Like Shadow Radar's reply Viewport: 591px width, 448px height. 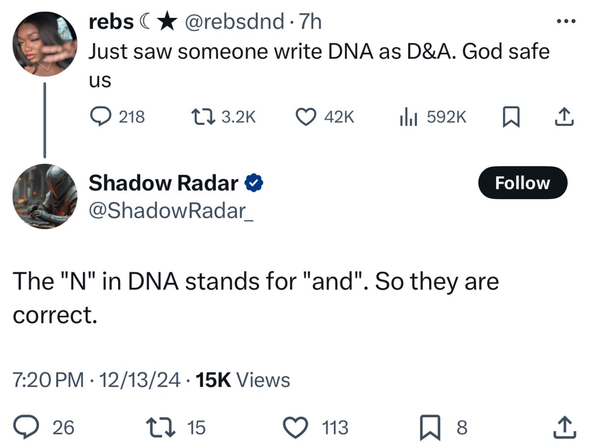click(x=296, y=427)
